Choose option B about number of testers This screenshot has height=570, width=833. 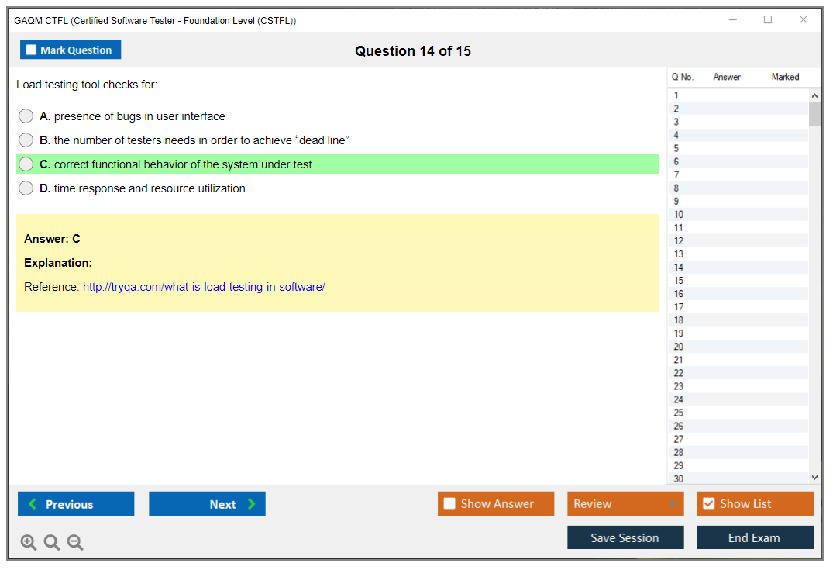pyautogui.click(x=26, y=140)
